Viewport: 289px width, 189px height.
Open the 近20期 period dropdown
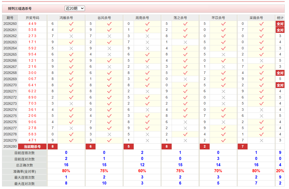pyautogui.click(x=75, y=9)
